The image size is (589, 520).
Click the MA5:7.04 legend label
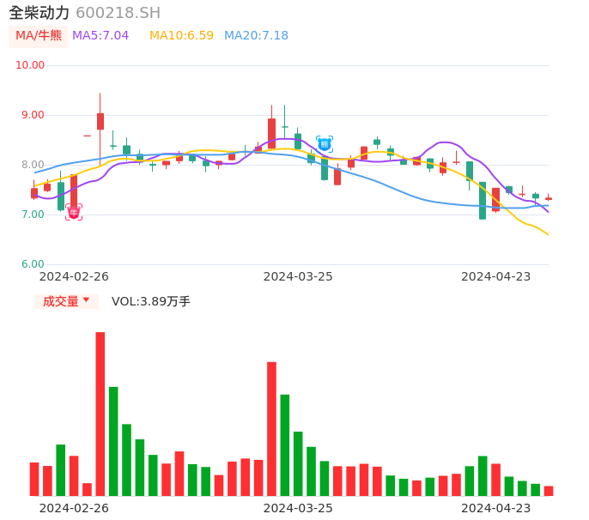(x=100, y=36)
